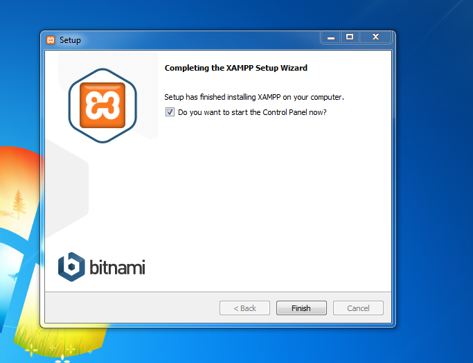Viewport: 473px width, 363px height.
Task: Click the large XAMPP logo in the wizard
Action: click(102, 105)
